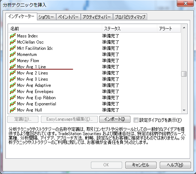Click the scroll down arrow in list

tap(184, 110)
